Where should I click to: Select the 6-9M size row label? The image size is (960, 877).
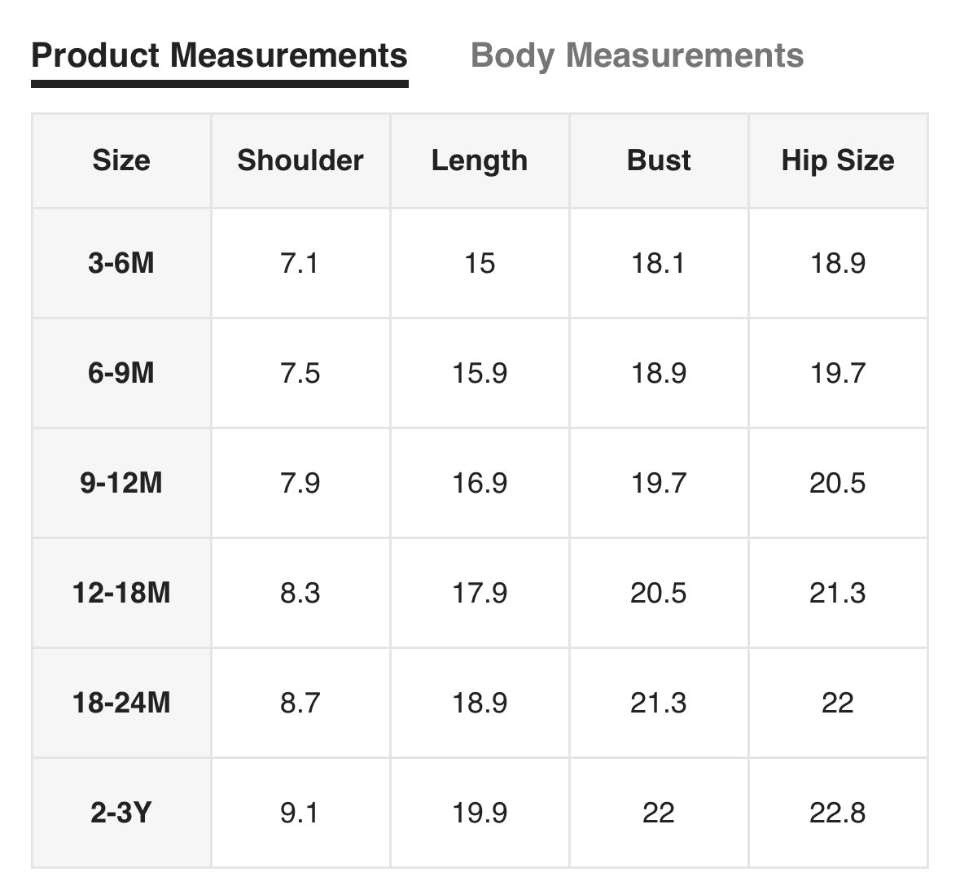pyautogui.click(x=121, y=373)
